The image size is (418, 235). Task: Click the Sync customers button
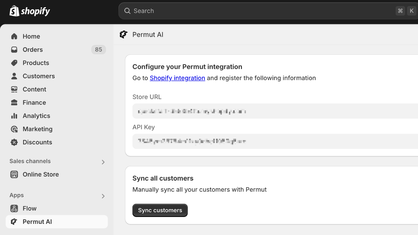click(x=160, y=210)
